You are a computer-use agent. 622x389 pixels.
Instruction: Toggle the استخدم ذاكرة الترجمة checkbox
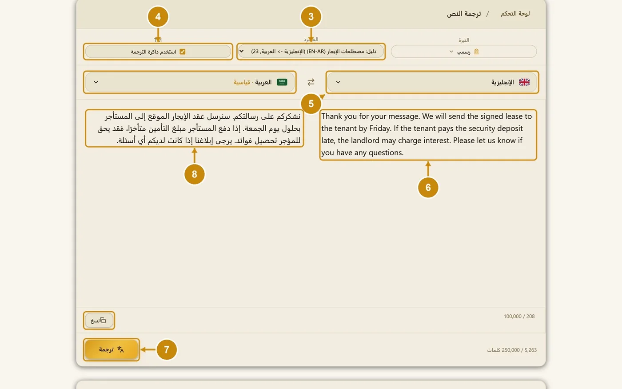[x=182, y=52]
